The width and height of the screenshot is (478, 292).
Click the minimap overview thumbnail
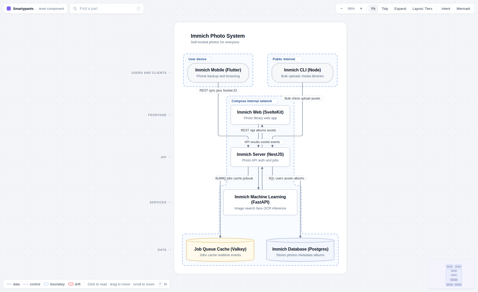point(451,274)
